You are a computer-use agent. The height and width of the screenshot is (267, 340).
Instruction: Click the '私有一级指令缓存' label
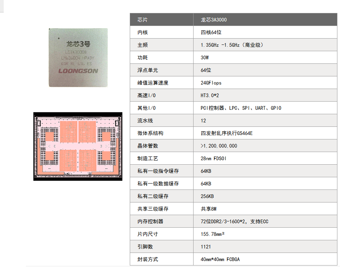[x=158, y=171]
